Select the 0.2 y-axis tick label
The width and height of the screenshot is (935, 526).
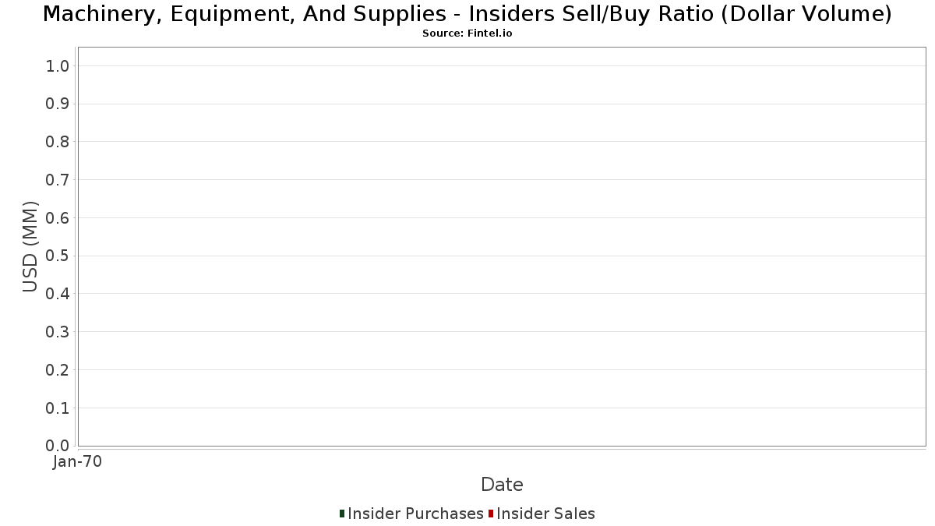coord(58,370)
